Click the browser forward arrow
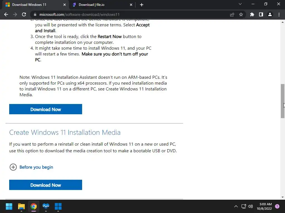This screenshot has width=285, height=213. tap(15, 14)
